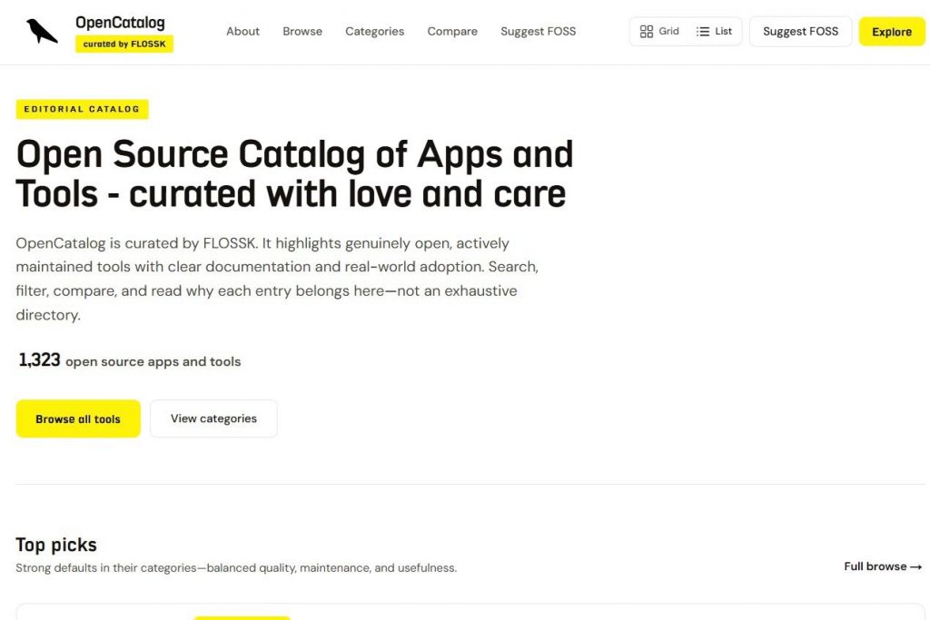
Task: Switch to Grid view
Action: [659, 32]
